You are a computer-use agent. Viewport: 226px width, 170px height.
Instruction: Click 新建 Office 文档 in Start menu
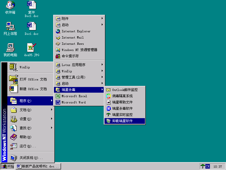tap(31, 89)
